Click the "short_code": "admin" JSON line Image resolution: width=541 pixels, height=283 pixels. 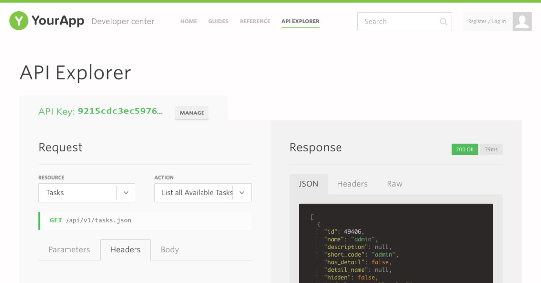[x=361, y=254]
